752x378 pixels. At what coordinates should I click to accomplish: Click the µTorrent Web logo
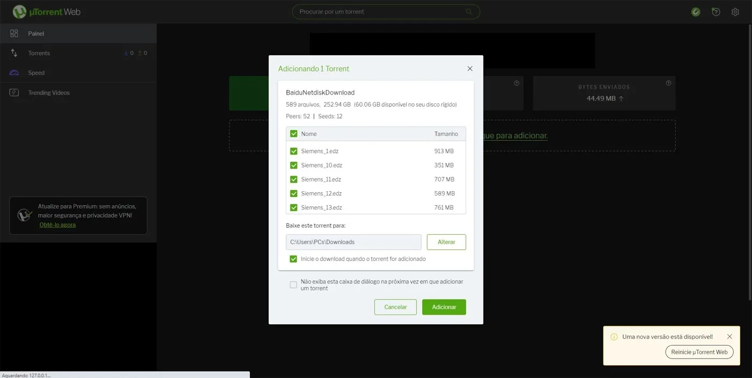[46, 11]
